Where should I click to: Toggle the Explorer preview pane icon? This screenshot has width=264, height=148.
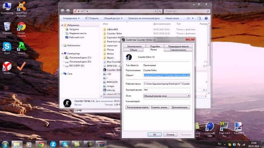click(199, 18)
